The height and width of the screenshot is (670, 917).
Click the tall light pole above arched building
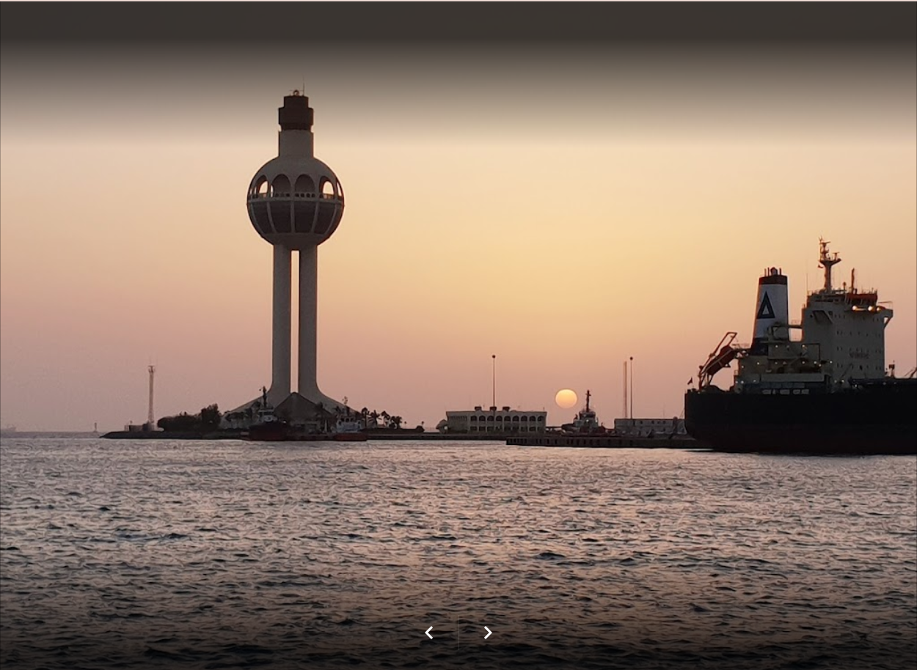[493, 381]
